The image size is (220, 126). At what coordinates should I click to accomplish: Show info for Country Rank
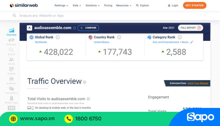click(x=119, y=37)
